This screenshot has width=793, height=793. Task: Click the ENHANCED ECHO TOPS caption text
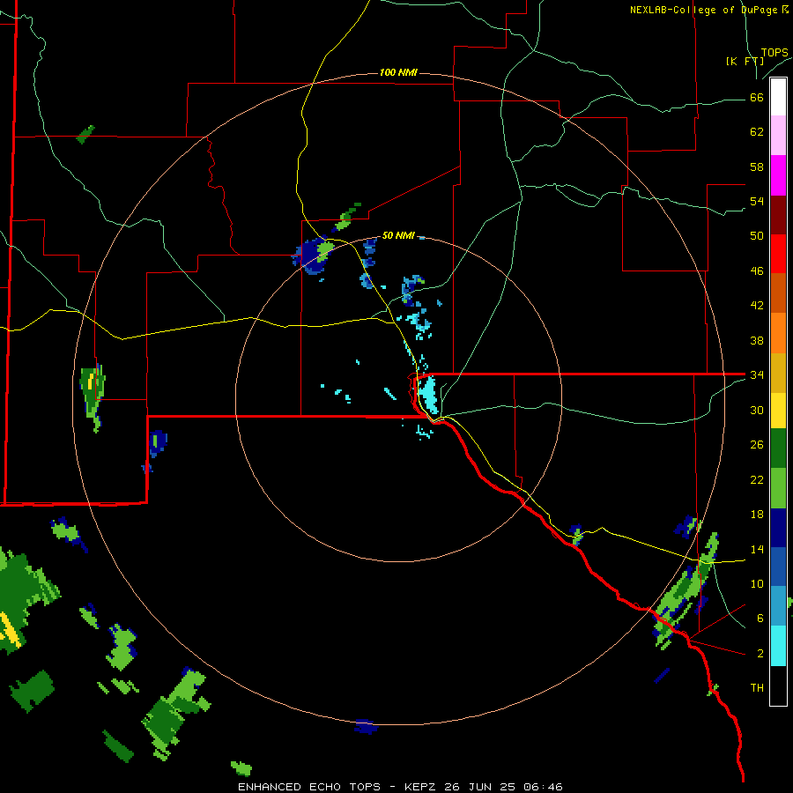click(x=309, y=787)
